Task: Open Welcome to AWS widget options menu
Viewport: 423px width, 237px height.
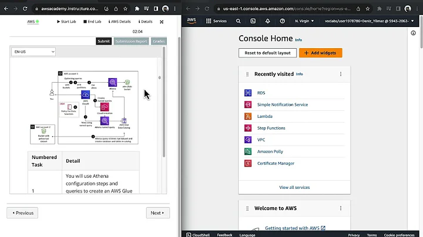Action: click(341, 208)
